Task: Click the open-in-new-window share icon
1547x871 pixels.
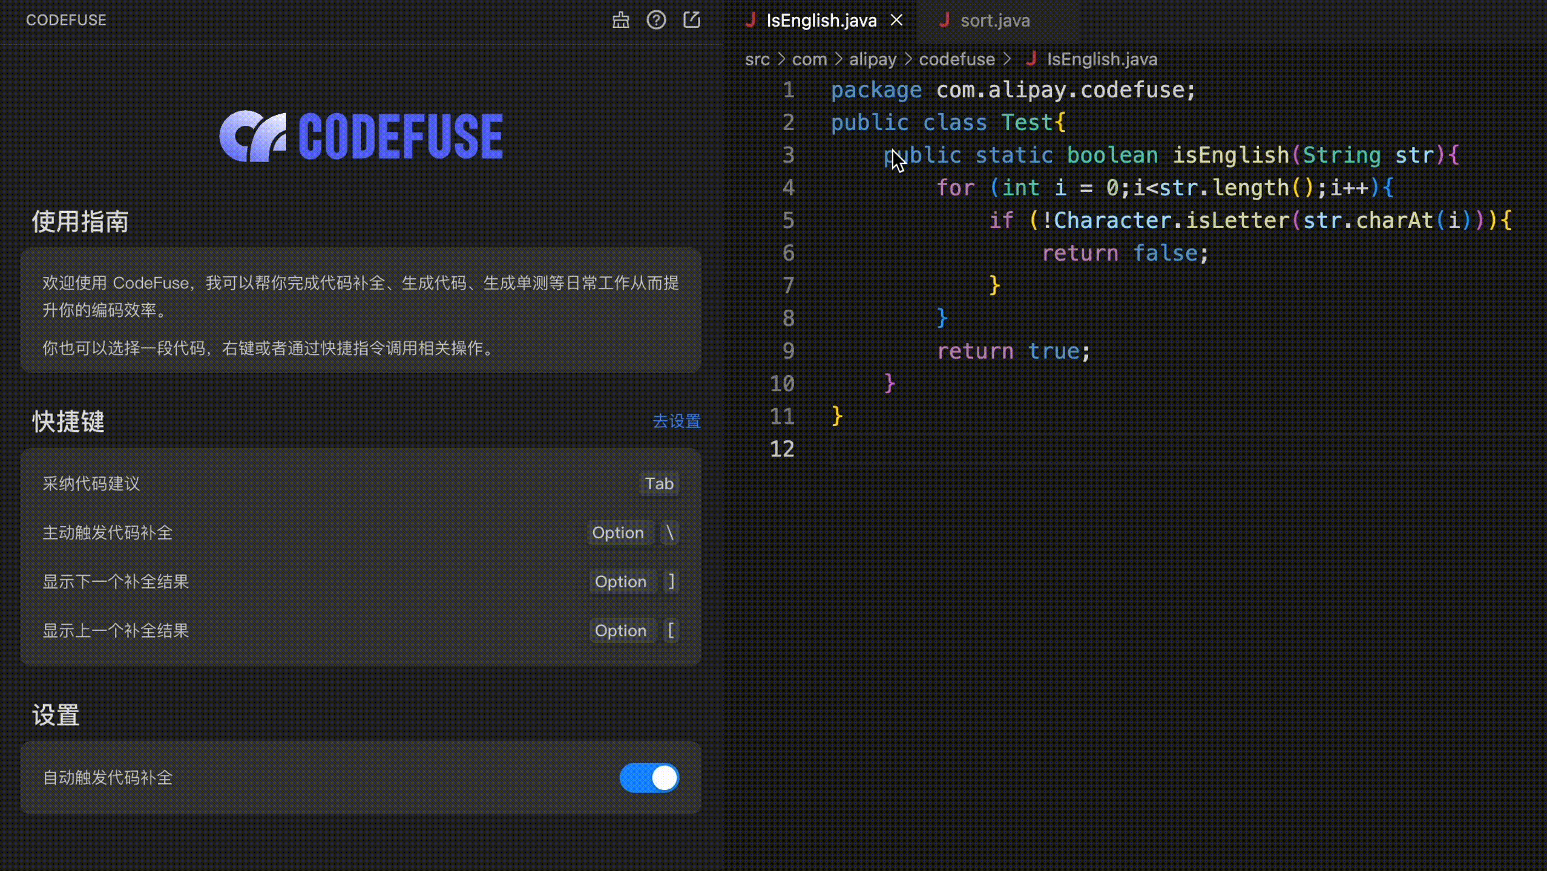Action: (x=692, y=20)
